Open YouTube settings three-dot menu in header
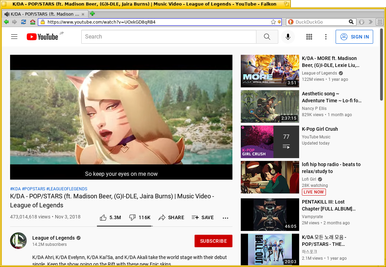Viewport: 386px width, 267px height. [326, 37]
